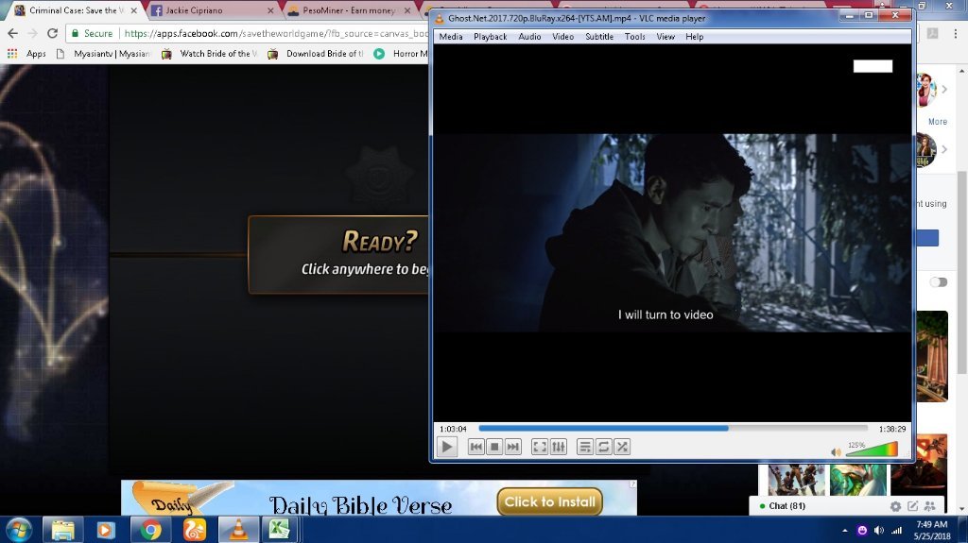Click the Install button on Bible Verse ad
The height and width of the screenshot is (543, 968).
(549, 501)
